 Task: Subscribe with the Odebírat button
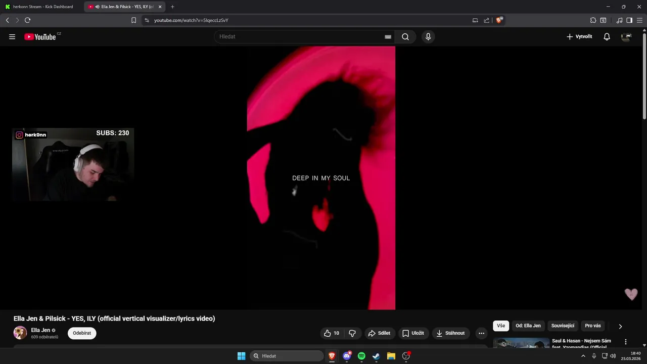[82, 333]
